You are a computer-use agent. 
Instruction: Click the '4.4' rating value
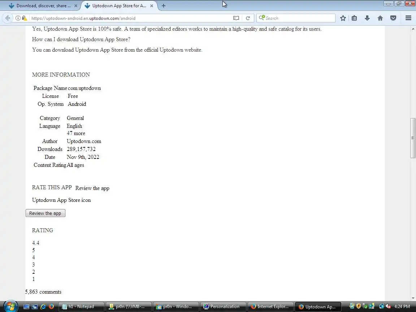35,243
